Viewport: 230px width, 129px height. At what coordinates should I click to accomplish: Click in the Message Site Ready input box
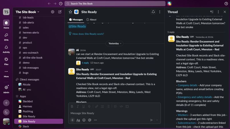click(x=114, y=113)
